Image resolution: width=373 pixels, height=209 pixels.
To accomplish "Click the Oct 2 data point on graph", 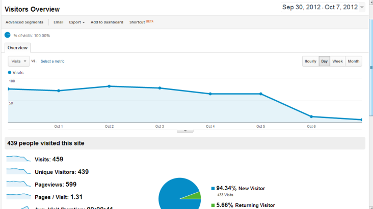I will (x=109, y=86).
